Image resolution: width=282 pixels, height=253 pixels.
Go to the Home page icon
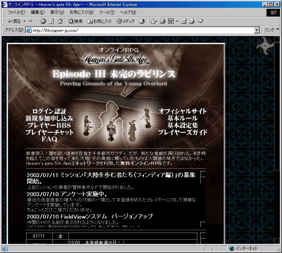pyautogui.click(x=60, y=21)
